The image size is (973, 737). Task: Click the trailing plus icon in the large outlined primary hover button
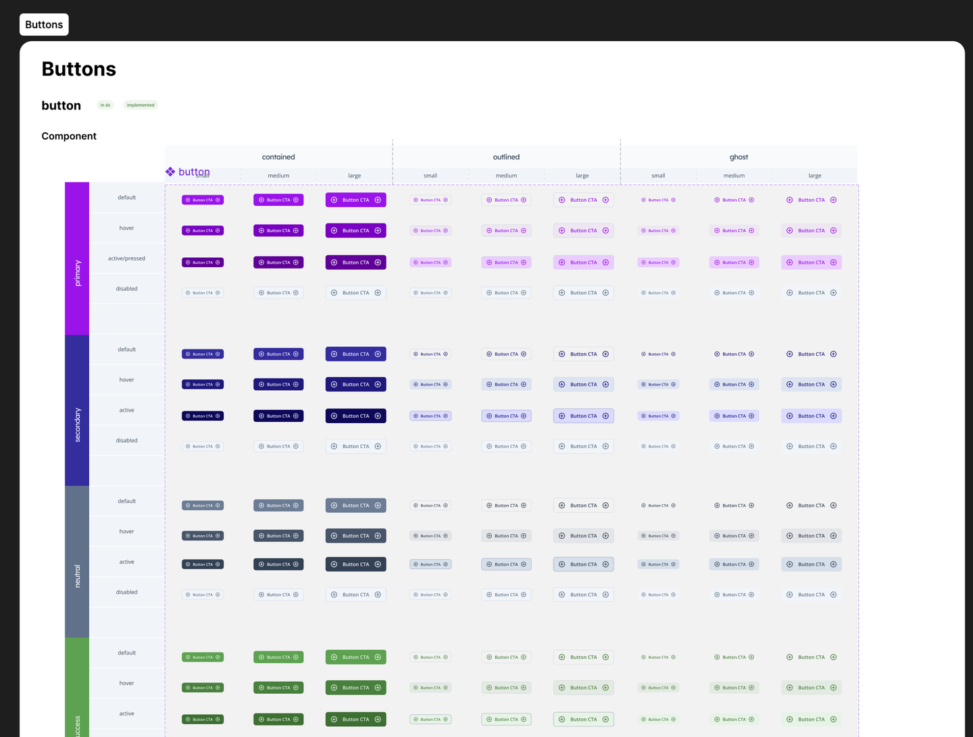click(x=605, y=231)
